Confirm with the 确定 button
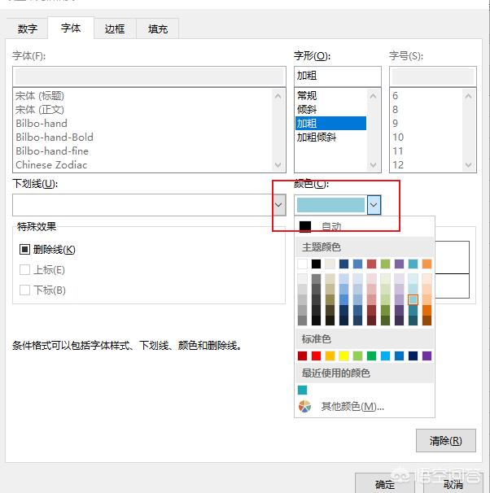490x493 pixels. pos(384,484)
